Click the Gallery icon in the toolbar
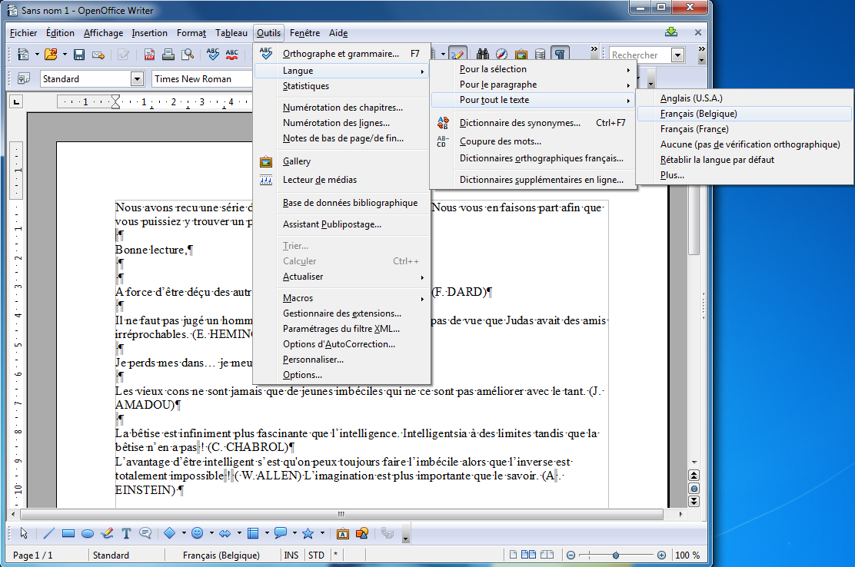 pyautogui.click(x=521, y=54)
